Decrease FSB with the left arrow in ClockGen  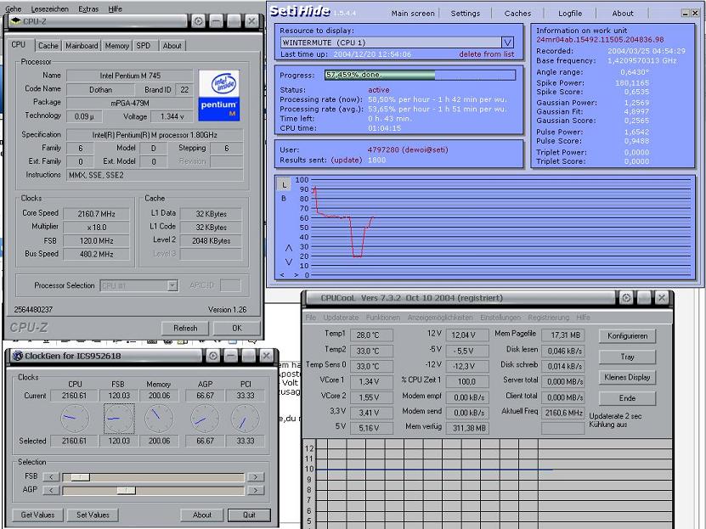51,477
